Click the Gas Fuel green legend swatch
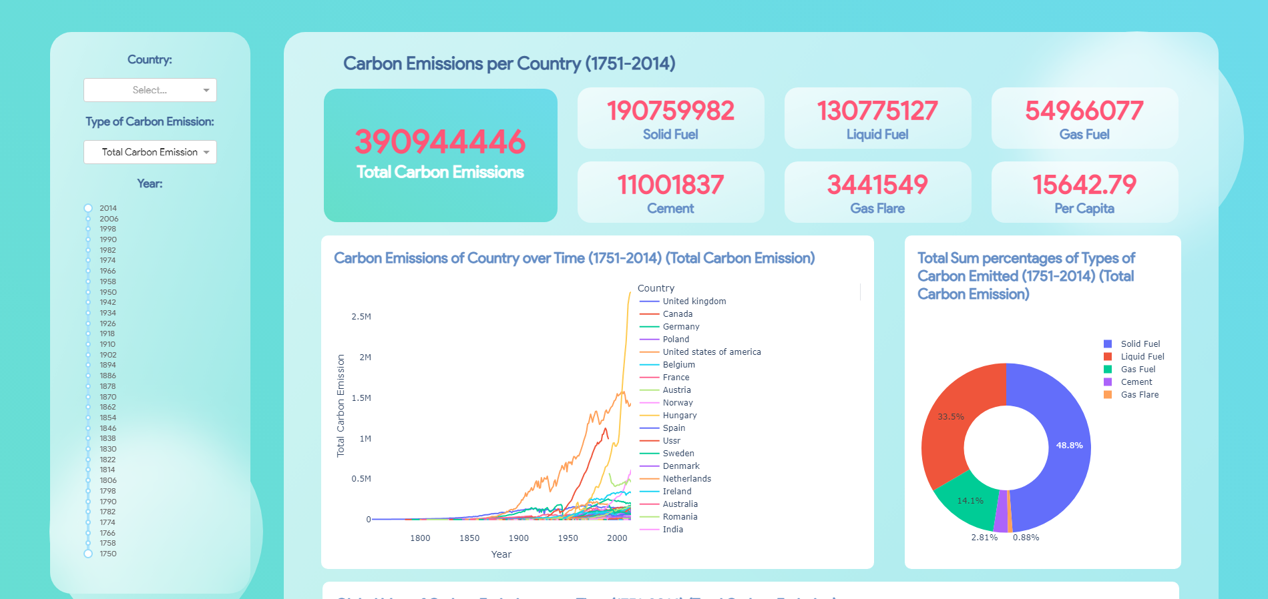Screen dimensions: 1268x599 pyautogui.click(x=1108, y=370)
